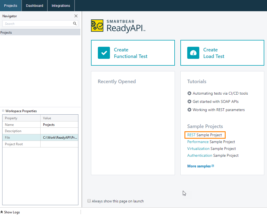Collapse the Workspace Properties section
Image resolution: width=267 pixels, height=215 pixels.
point(3,111)
